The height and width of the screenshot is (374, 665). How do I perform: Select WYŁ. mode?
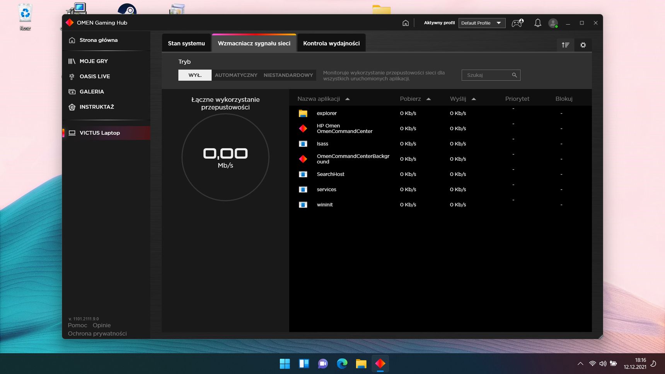point(195,75)
